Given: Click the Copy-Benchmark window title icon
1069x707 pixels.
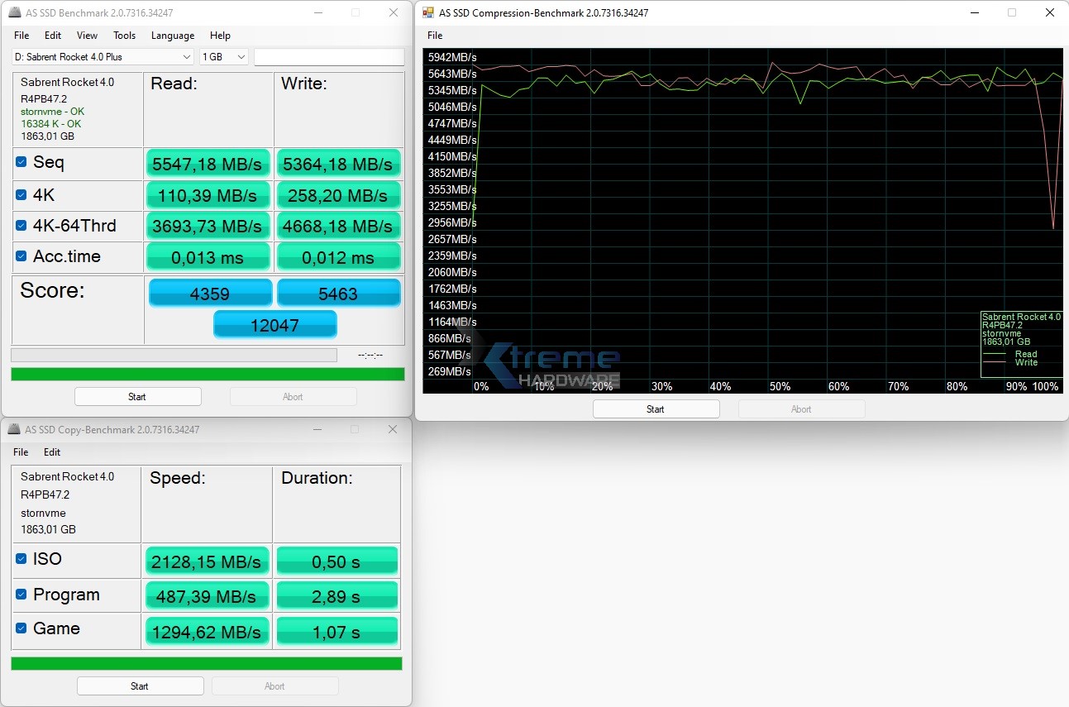Looking at the screenshot, I should click(x=14, y=430).
